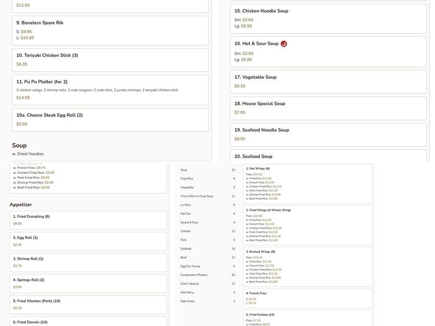Open the Fried Rice category
The image size is (435, 326).
pos(187,179)
